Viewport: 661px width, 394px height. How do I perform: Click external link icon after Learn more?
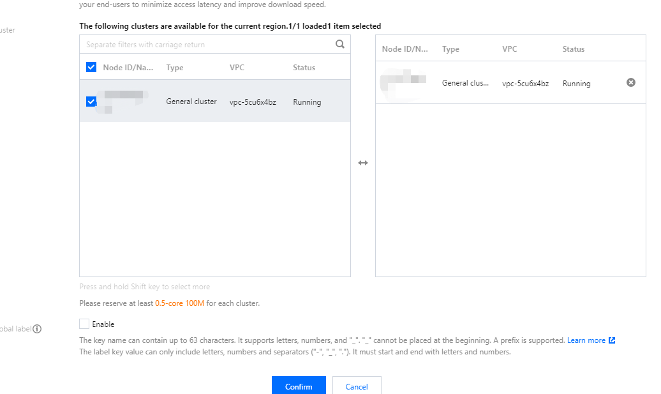point(612,340)
